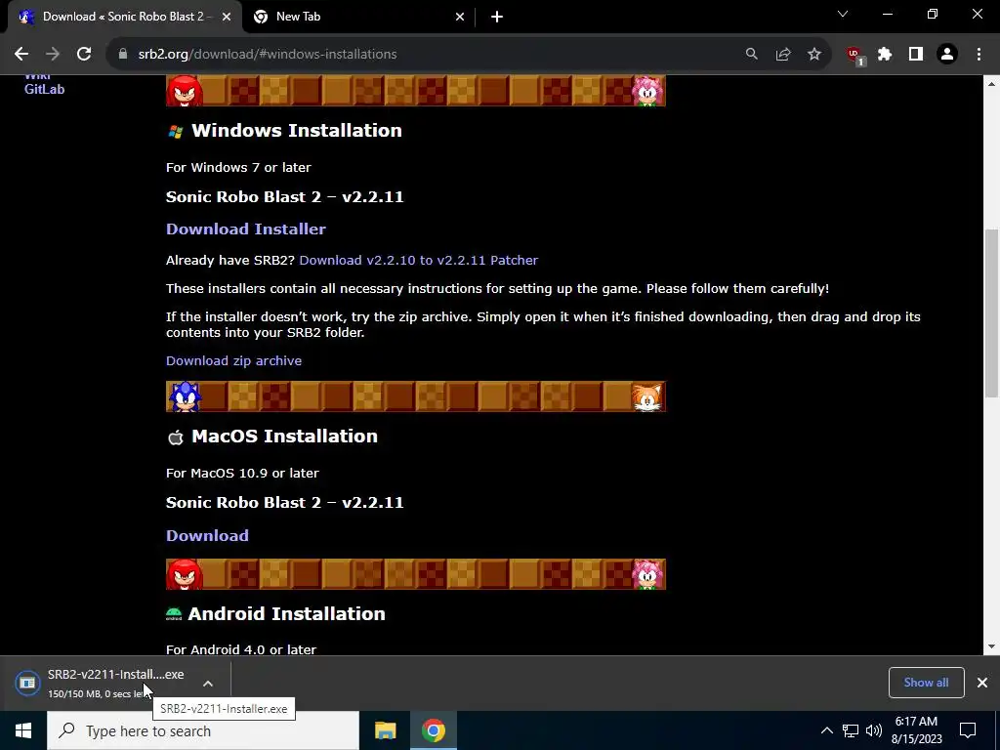Click Show all downloads button
The width and height of the screenshot is (1000, 750).
(x=926, y=683)
